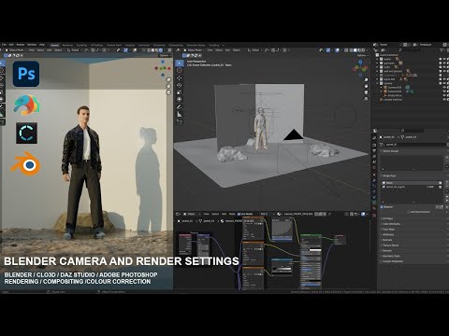Click pan hand icon in left rendered viewport

point(168,86)
